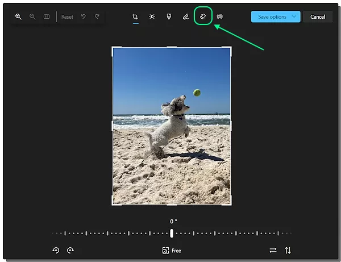Image resolution: width=341 pixels, height=262 pixels.
Task: Click the right edge crop handle
Action: pos(231,126)
